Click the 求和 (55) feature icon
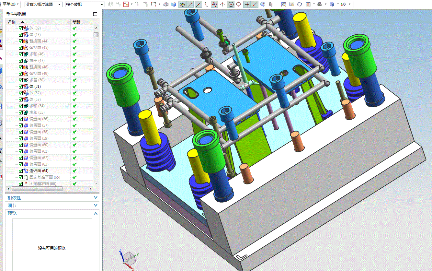 pyautogui.click(x=26, y=112)
